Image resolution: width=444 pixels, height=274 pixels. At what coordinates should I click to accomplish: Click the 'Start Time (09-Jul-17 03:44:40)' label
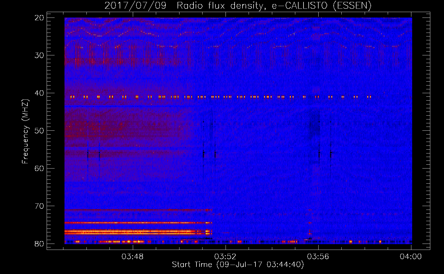tap(238, 265)
